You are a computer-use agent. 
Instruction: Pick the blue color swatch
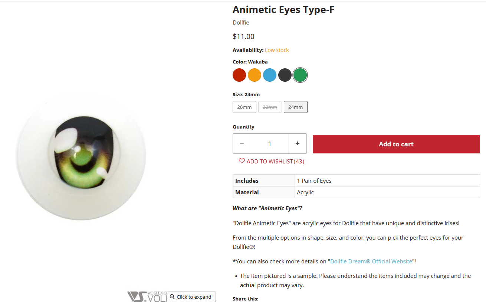270,75
